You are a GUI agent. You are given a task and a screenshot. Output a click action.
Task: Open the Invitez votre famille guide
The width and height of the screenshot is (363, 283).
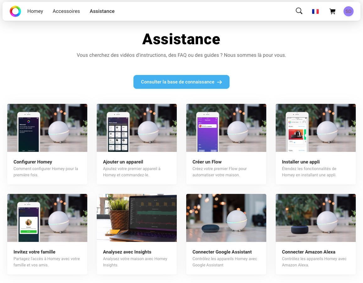point(47,234)
